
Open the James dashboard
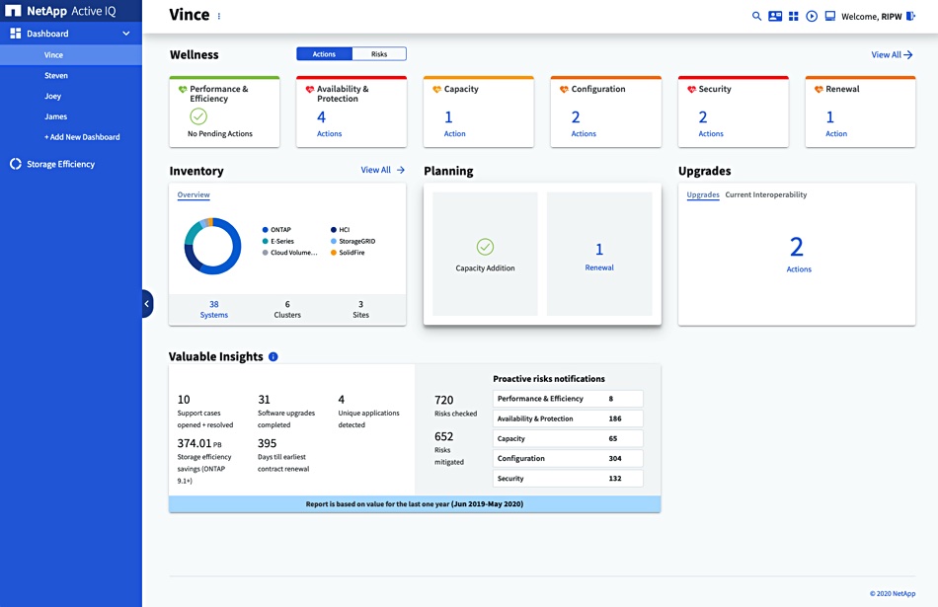pyautogui.click(x=55, y=116)
